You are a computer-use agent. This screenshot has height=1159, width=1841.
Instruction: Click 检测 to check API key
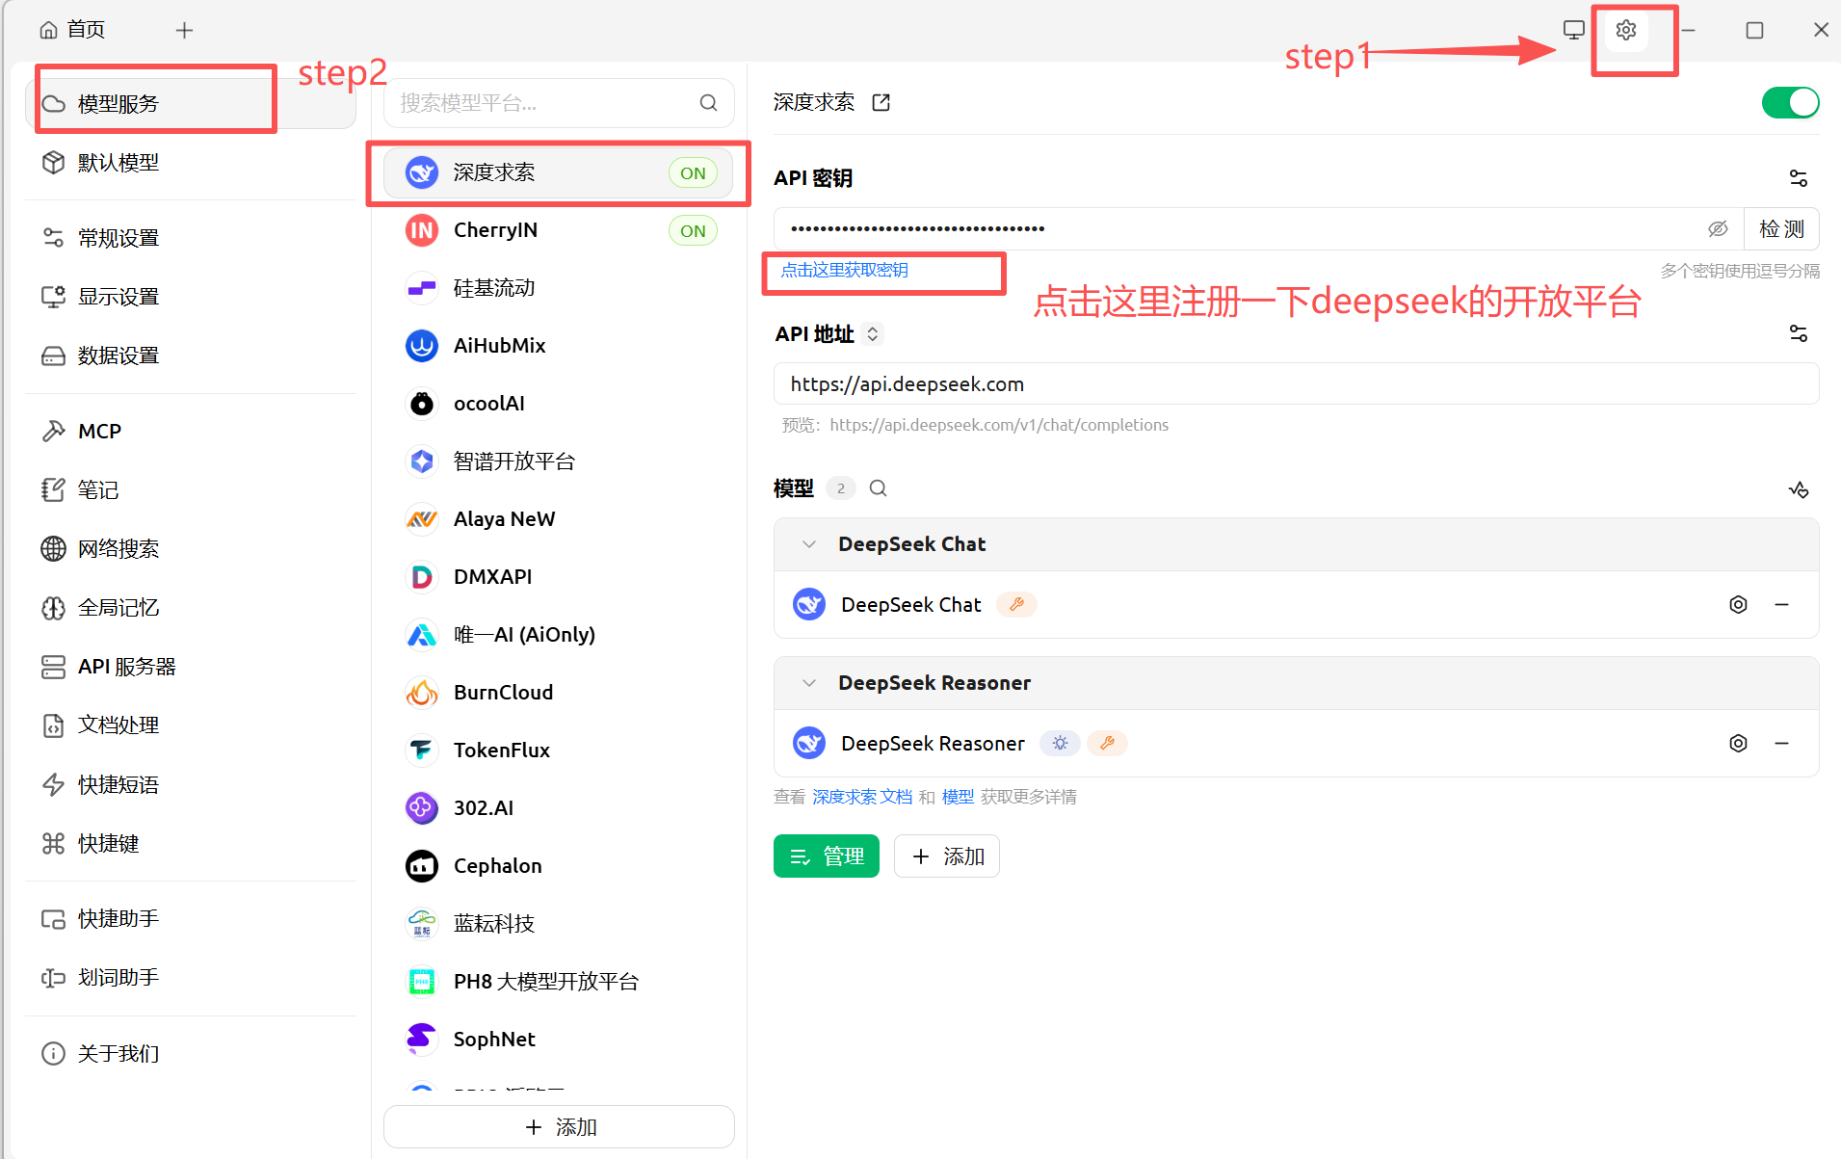(1781, 229)
